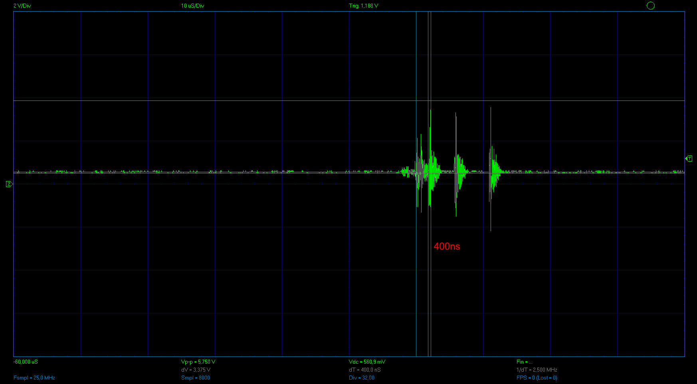697x384 pixels.
Task: Click the horizontal voltage cursor line
Action: point(349,100)
